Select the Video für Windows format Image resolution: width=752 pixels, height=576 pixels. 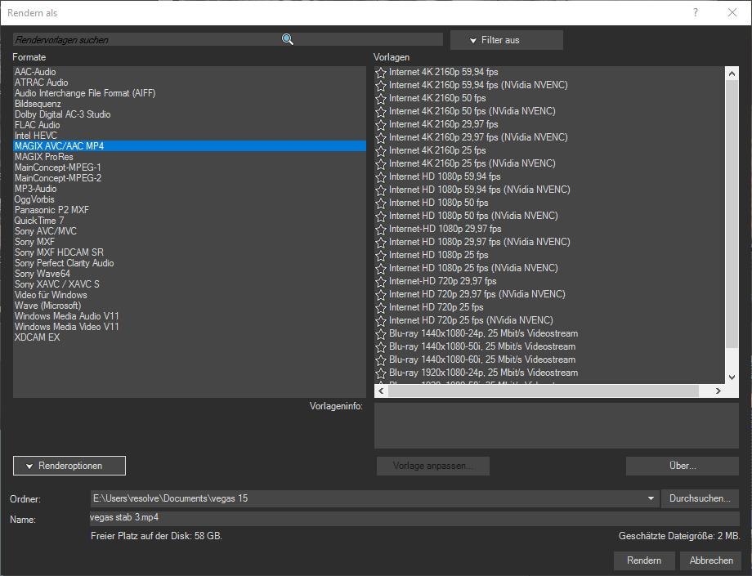(x=190, y=295)
